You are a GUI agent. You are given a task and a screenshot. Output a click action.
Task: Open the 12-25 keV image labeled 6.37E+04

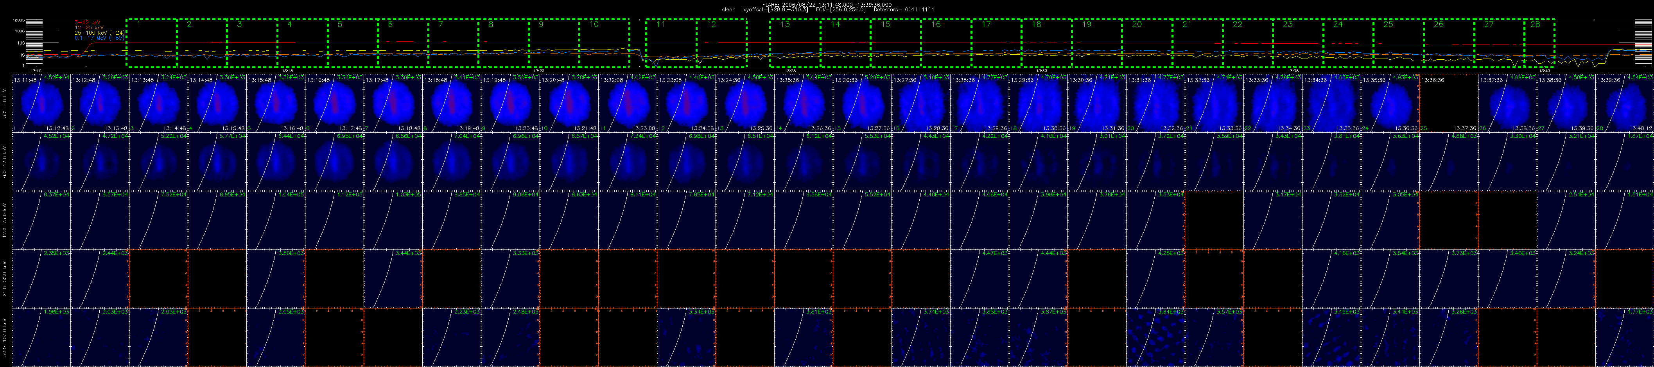41,220
